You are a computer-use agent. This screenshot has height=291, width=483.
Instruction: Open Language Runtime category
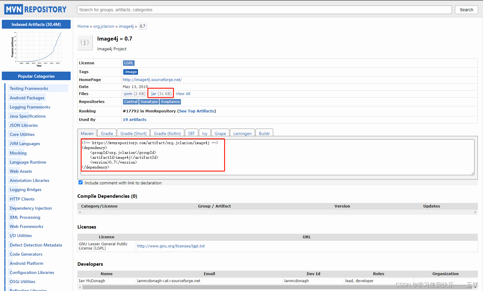point(28,162)
